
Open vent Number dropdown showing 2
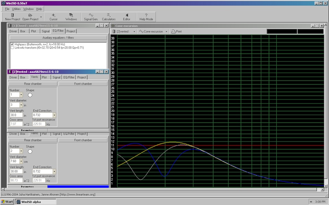pos(21,151)
